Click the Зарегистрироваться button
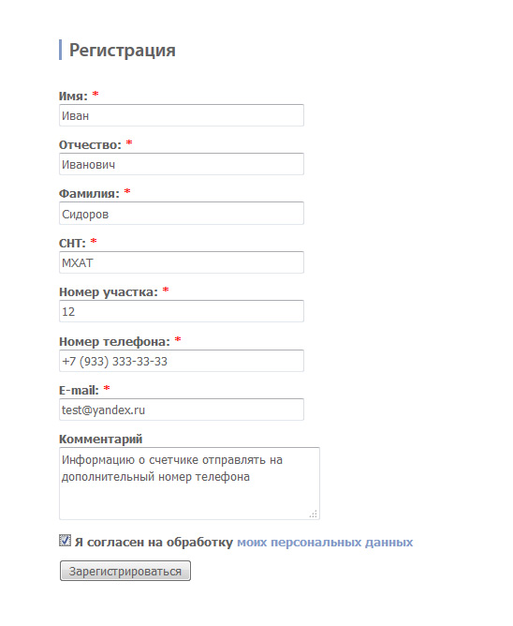513x626 pixels. (x=125, y=571)
